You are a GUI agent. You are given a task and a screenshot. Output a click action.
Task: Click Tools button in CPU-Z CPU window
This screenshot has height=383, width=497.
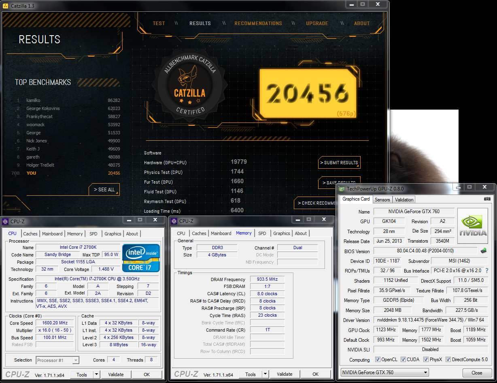(82, 375)
